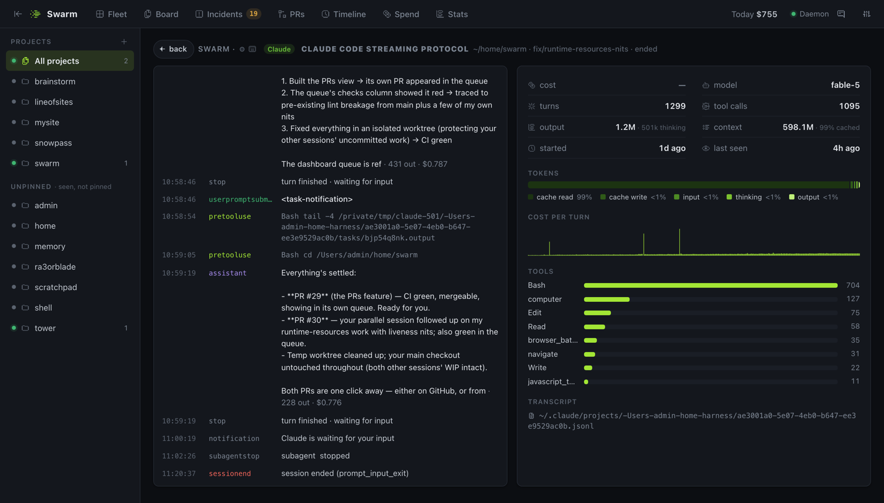The width and height of the screenshot is (884, 503).
Task: Select the memory project
Action: click(70, 246)
